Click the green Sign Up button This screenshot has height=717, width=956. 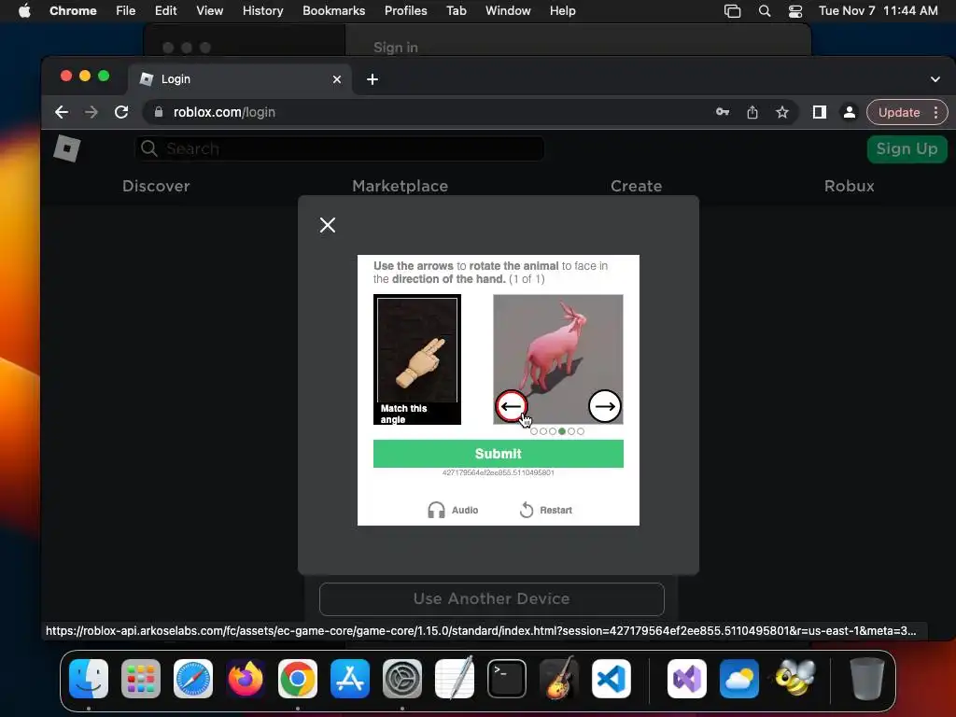coord(907,148)
